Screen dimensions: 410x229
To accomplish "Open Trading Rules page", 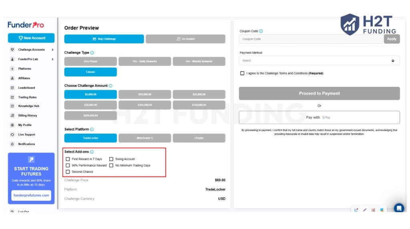I will [x=27, y=97].
